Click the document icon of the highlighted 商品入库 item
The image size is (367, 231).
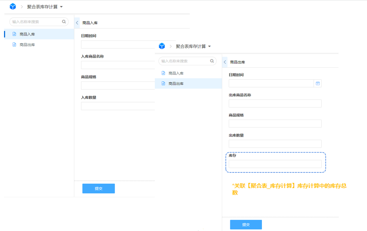coord(14,34)
